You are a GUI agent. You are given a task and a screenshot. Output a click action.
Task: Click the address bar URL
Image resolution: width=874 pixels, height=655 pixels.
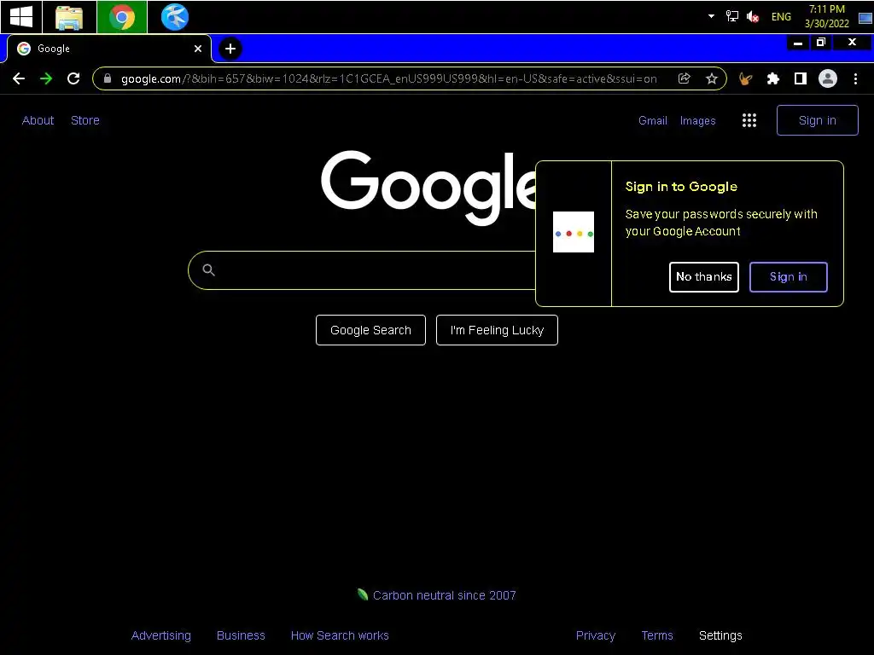point(388,78)
